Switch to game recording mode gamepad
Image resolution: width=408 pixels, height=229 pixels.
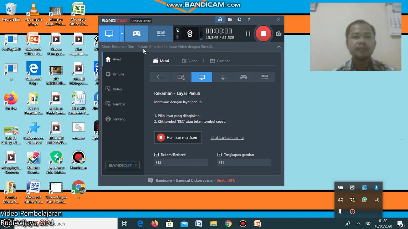136,33
